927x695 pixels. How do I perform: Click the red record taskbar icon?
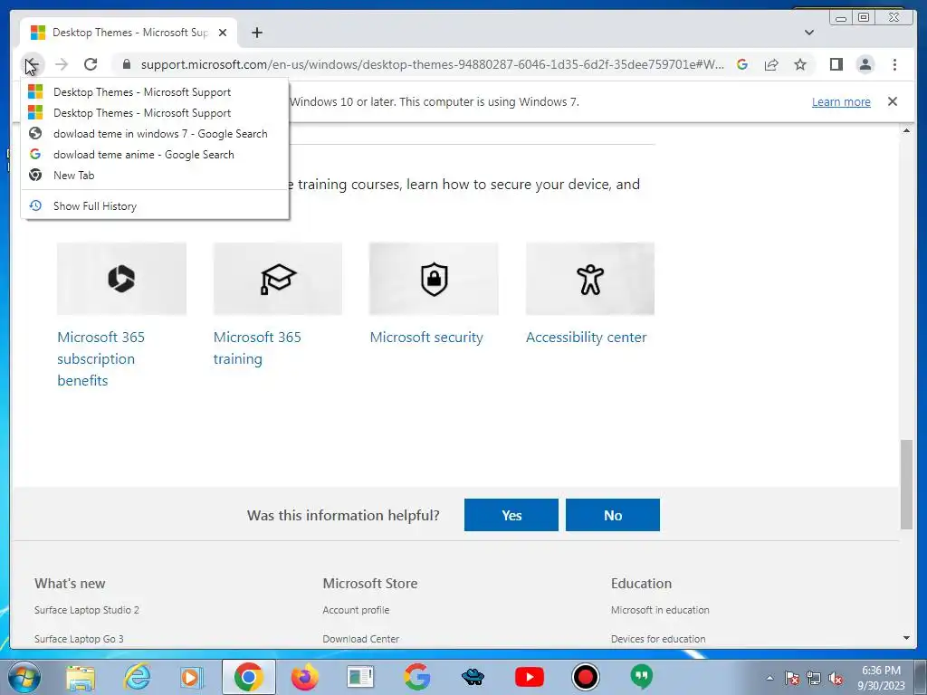[586, 677]
